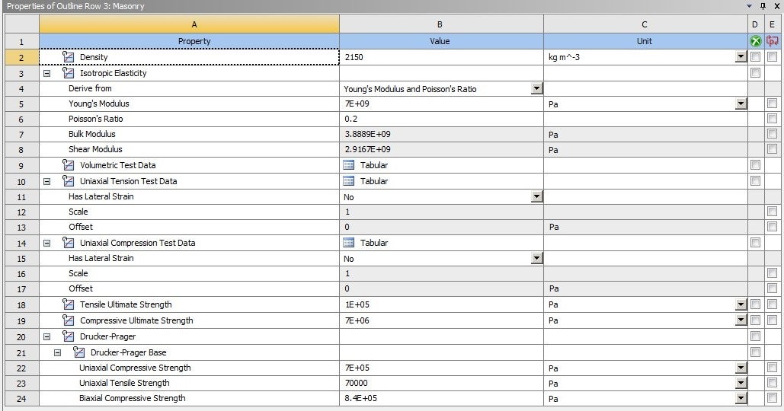Toggle suppress checkbox for Tensile Ultimate Strength
Screen dimensions: 784x411
[756, 304]
